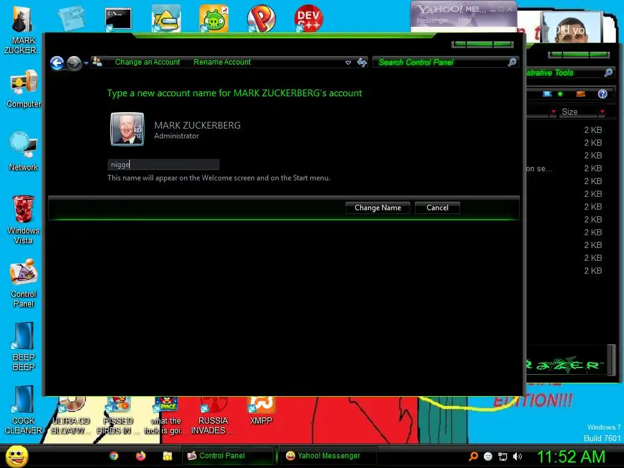
Task: Click magnifier icon in Administrative Tools window
Action: click(608, 73)
